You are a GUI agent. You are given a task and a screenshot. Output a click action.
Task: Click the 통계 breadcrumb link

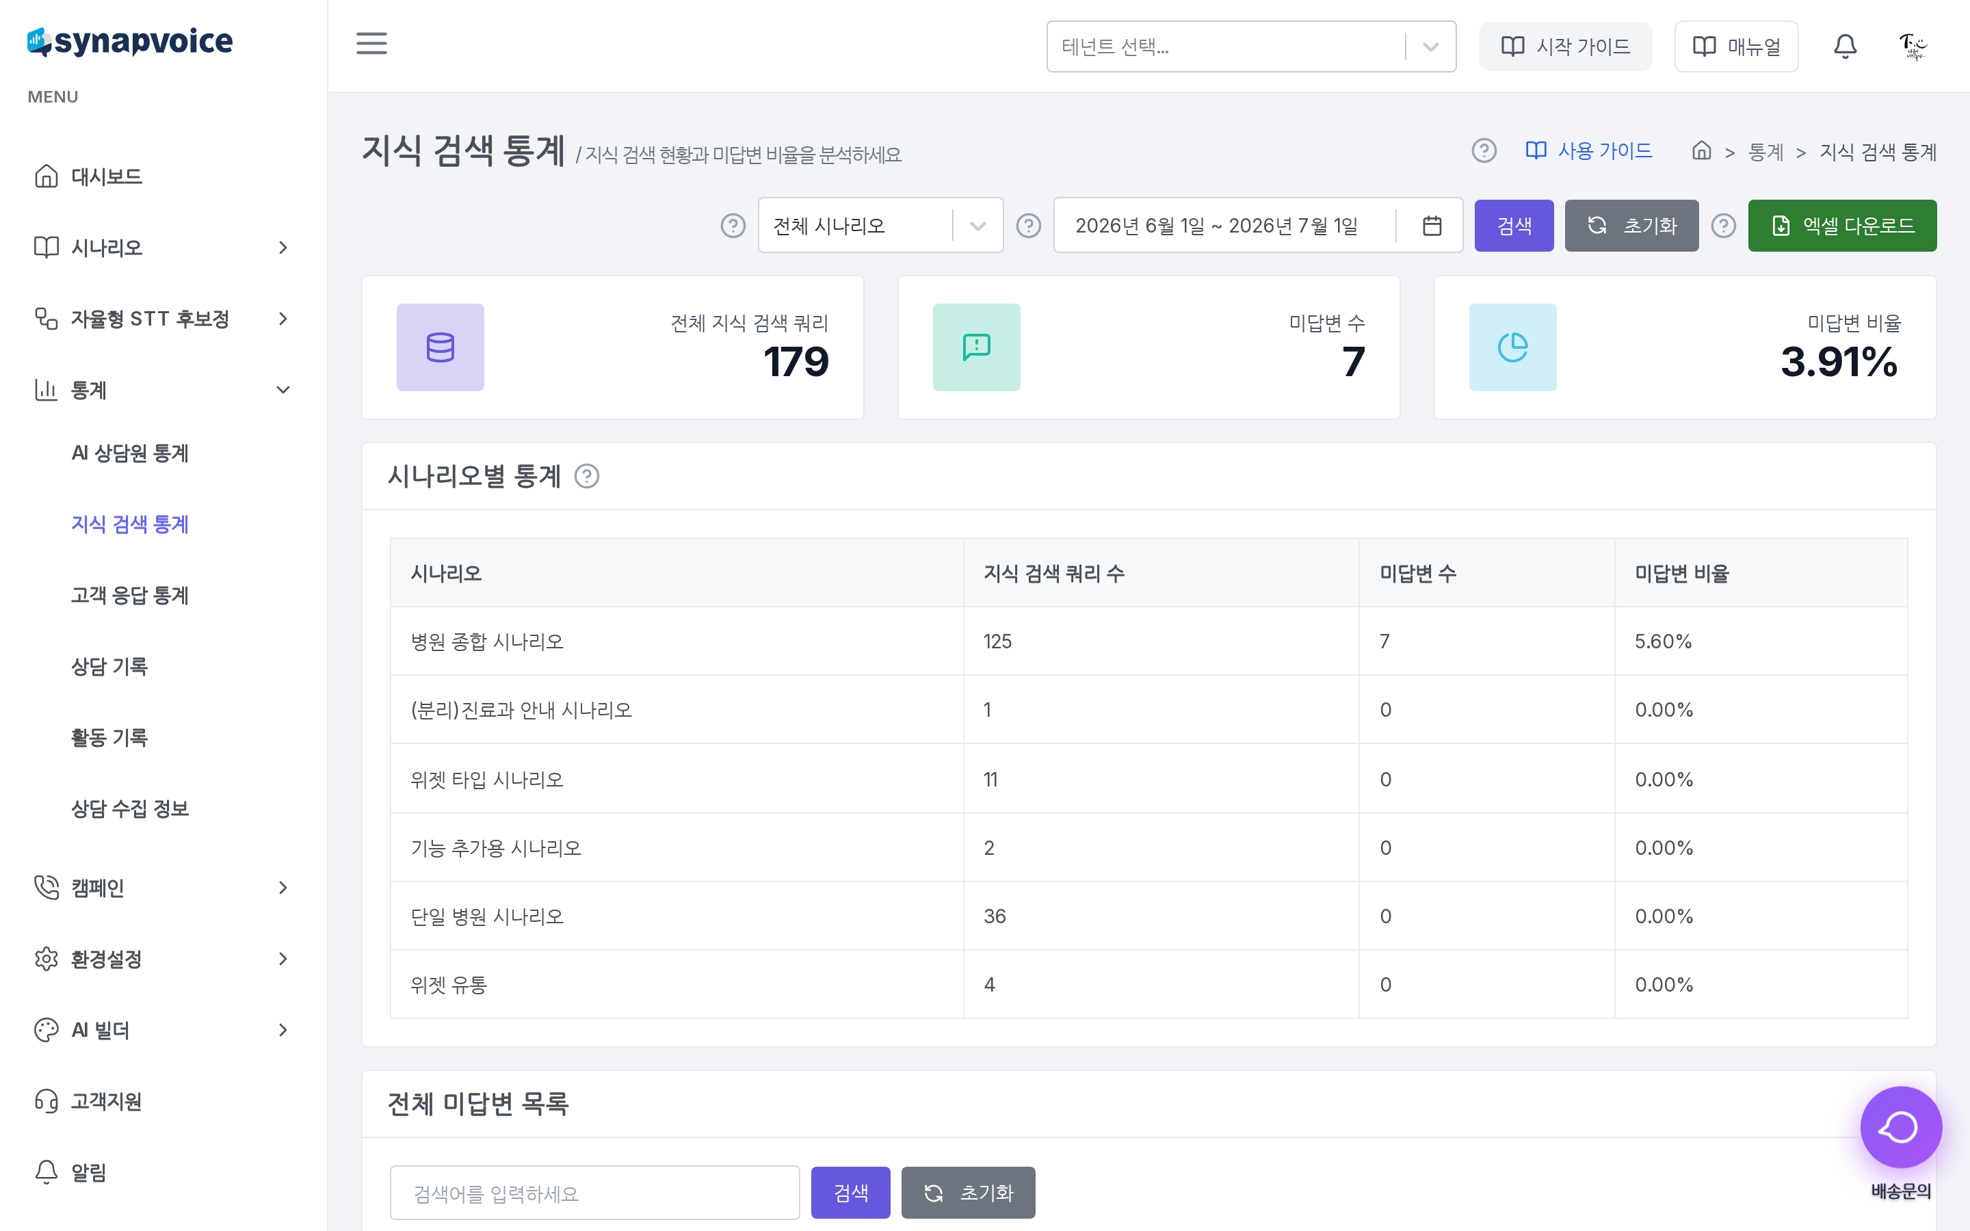coord(1765,151)
